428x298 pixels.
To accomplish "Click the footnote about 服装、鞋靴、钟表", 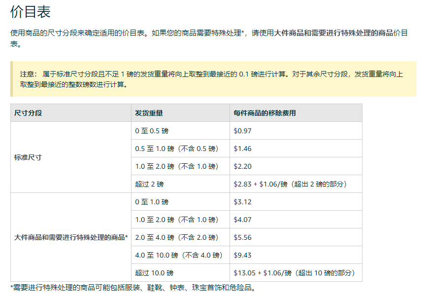I will click(x=133, y=288).
